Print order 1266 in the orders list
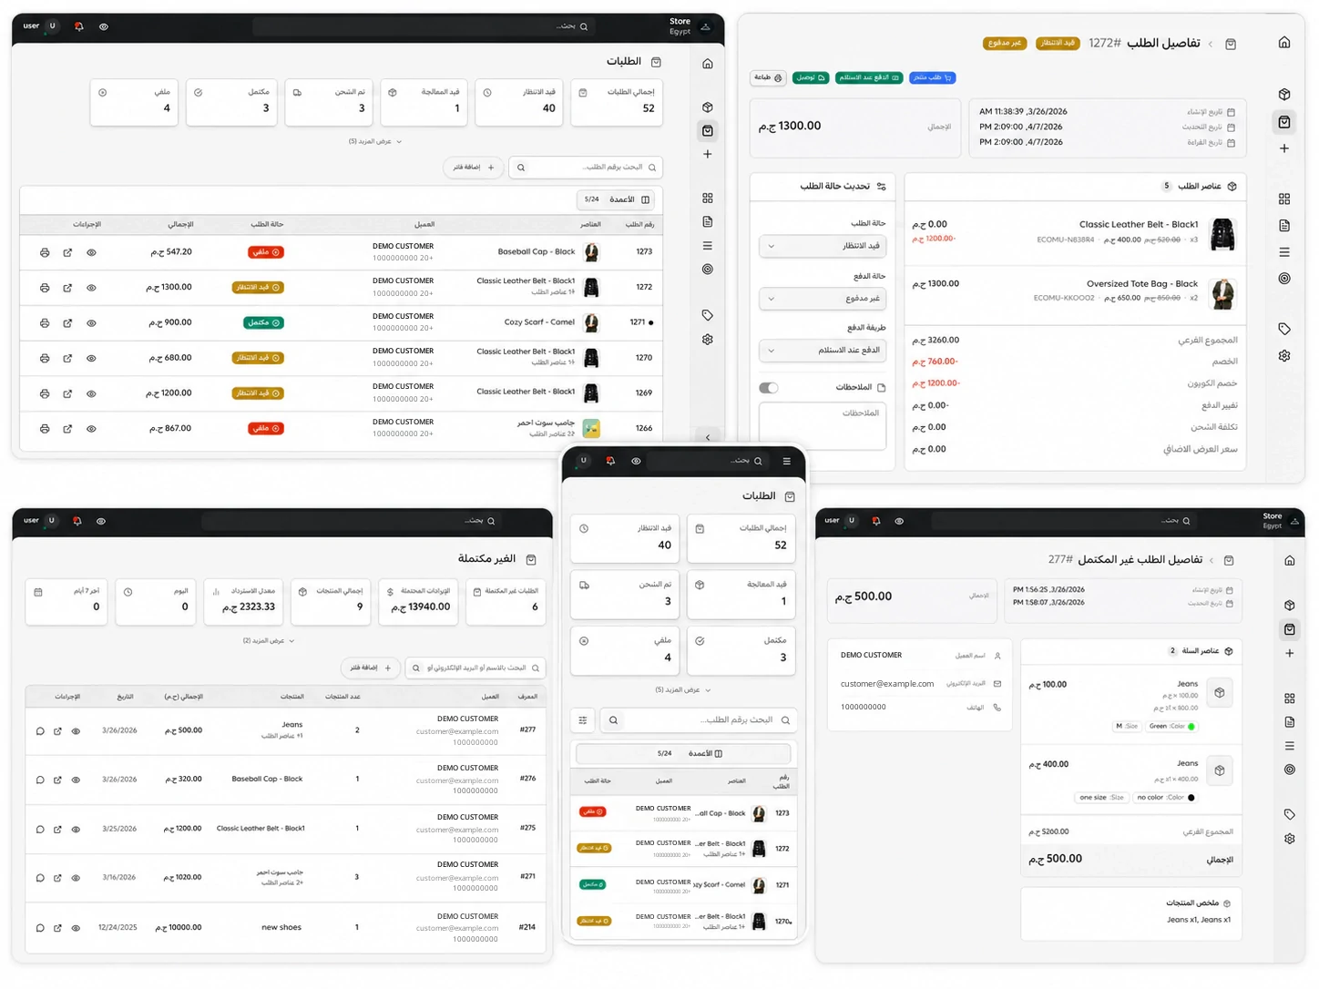Viewport: 1319px width, 989px height. [45, 429]
